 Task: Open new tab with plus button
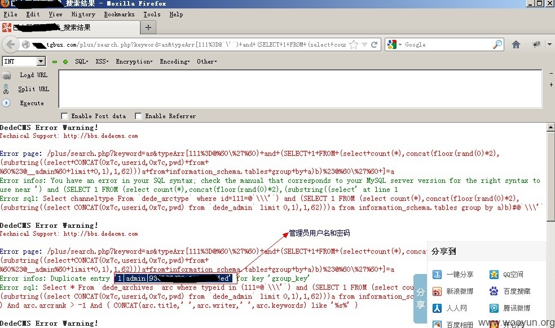[x=148, y=28]
